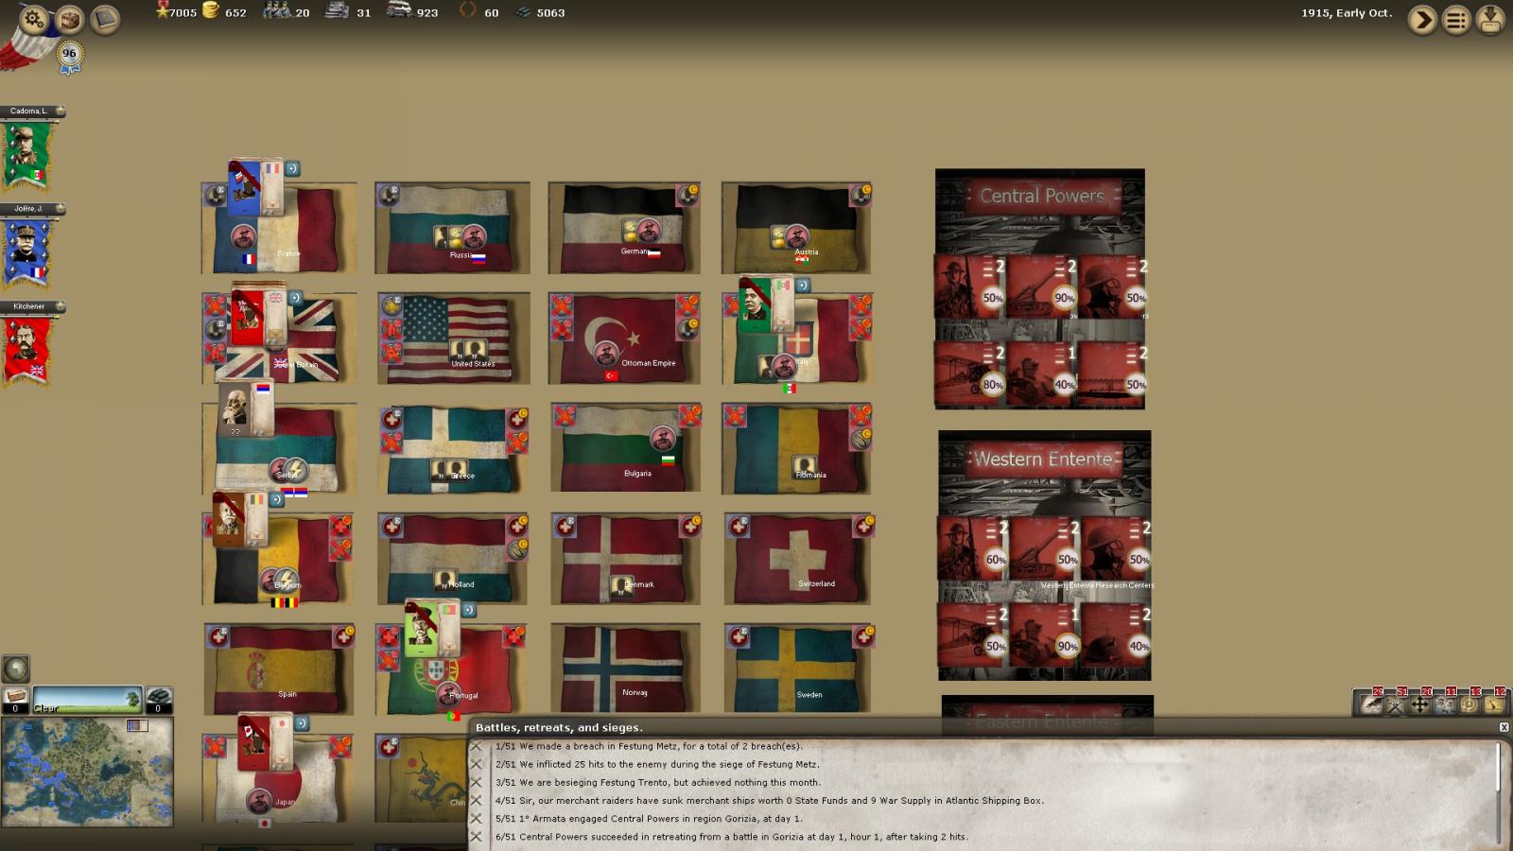Dismiss the Gorizia retreat message
The height and width of the screenshot is (851, 1513).
(477, 837)
